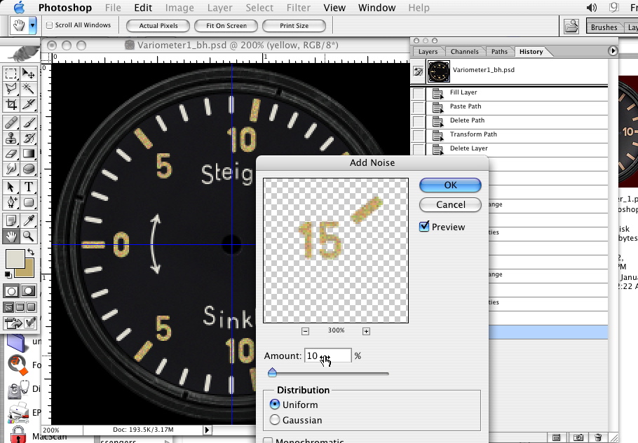638x443 pixels.
Task: Select the Type tool
Action: 29,187
